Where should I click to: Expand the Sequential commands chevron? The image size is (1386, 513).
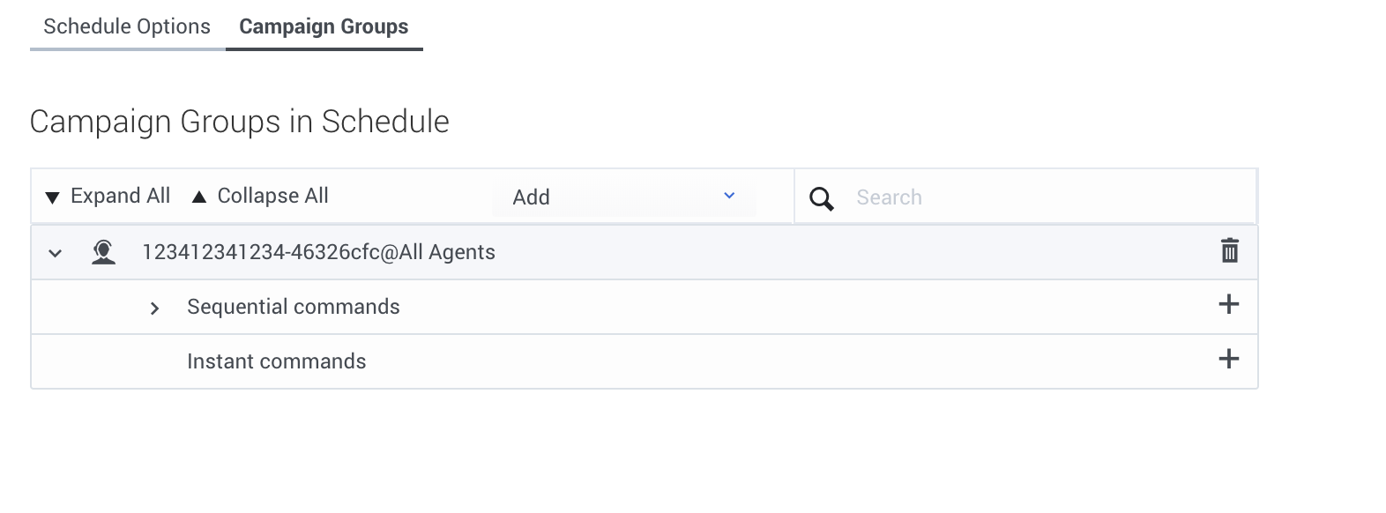tap(155, 309)
